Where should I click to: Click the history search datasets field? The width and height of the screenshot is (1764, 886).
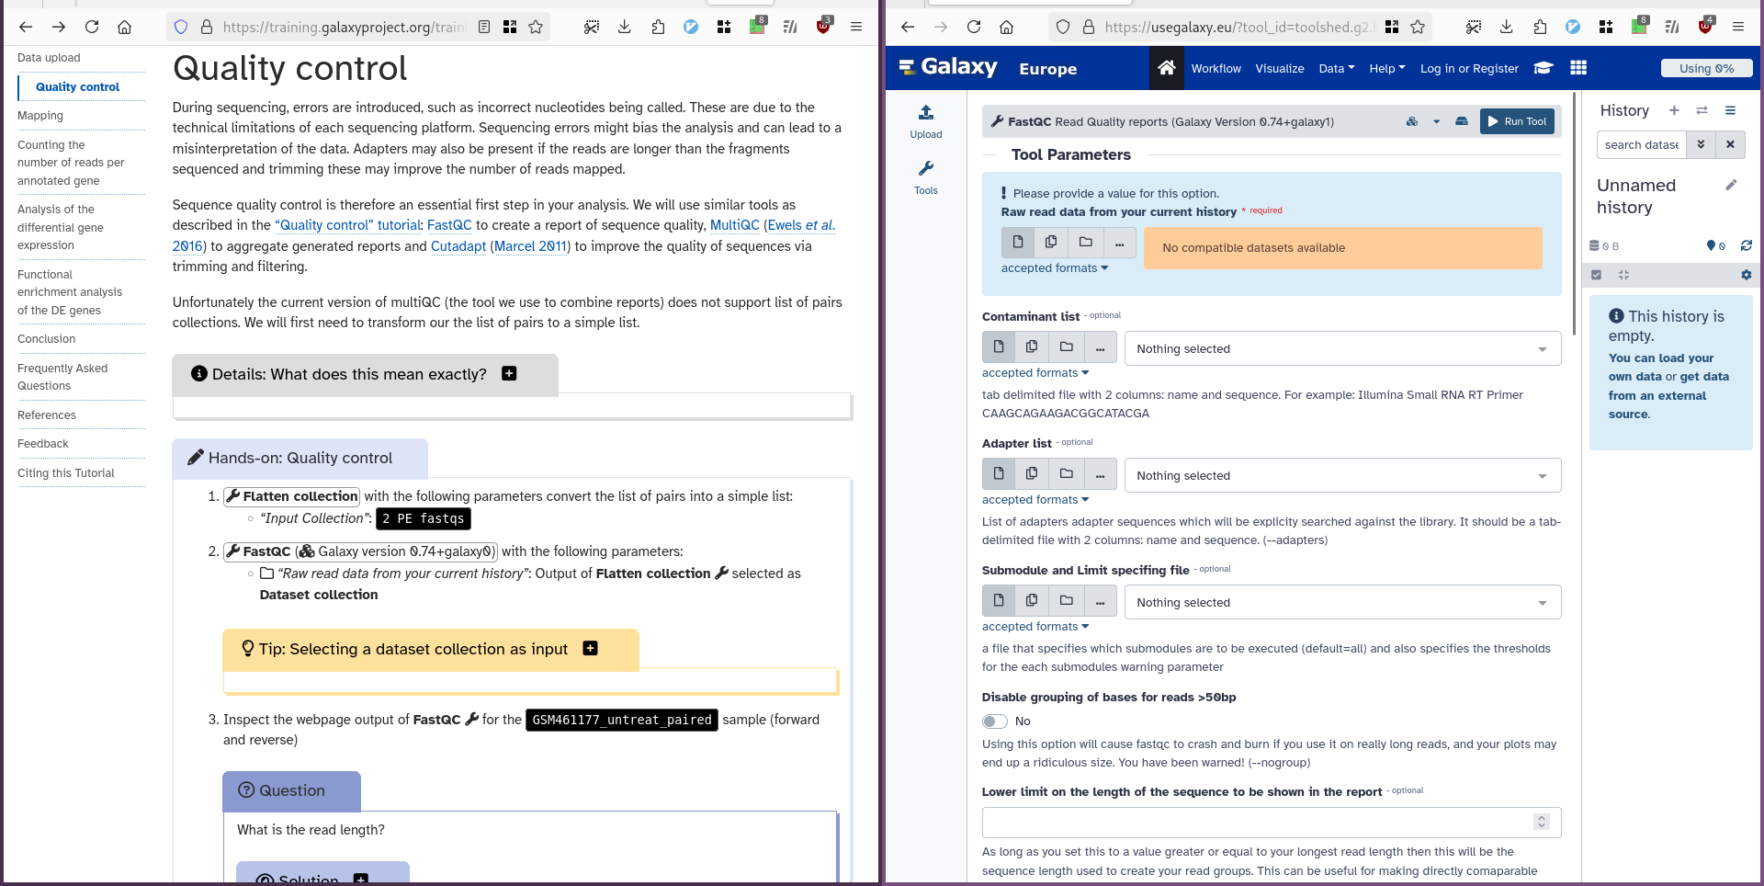1642,144
